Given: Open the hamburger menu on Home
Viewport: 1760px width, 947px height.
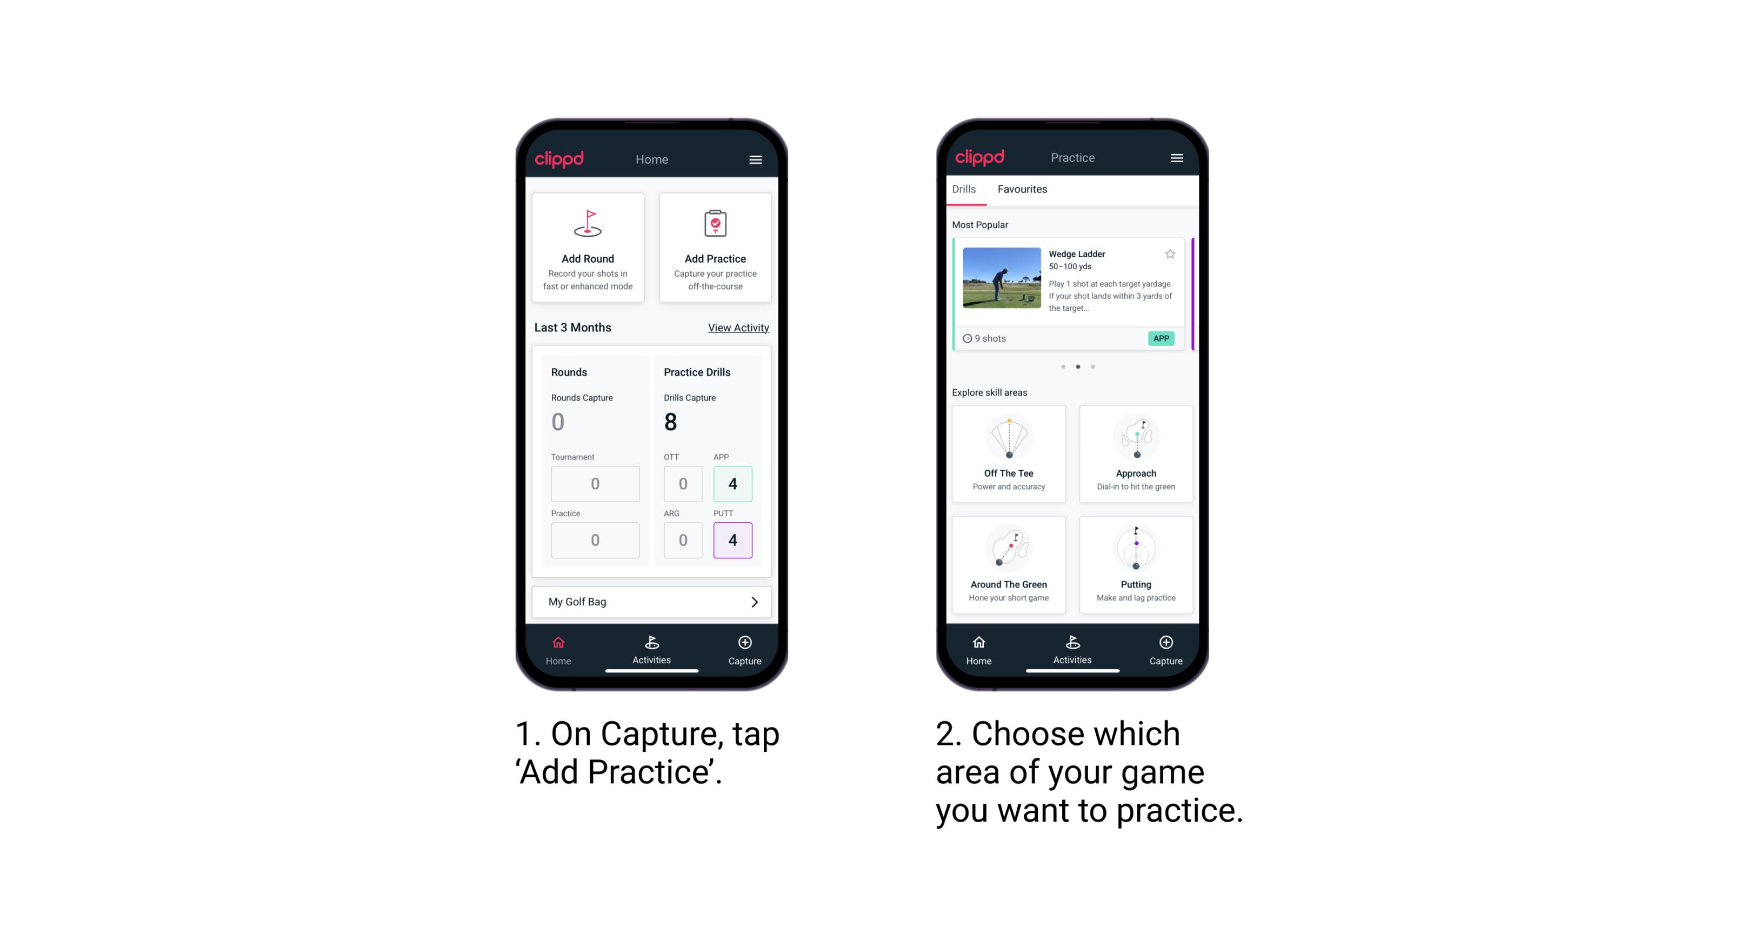Looking at the screenshot, I should pyautogui.click(x=756, y=158).
